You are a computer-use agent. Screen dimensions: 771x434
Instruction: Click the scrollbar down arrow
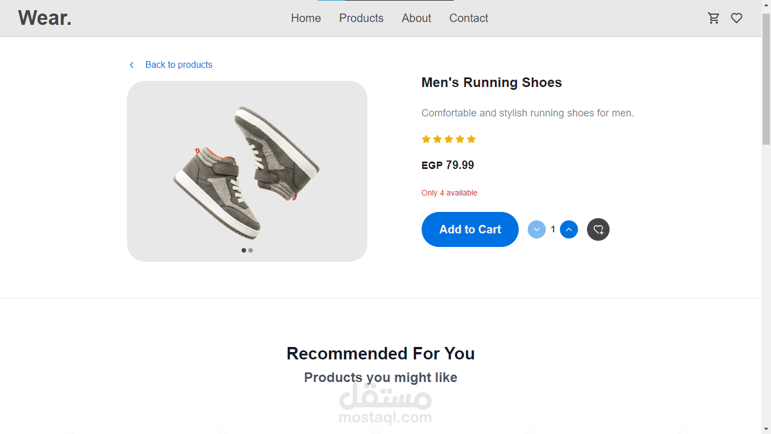pyautogui.click(x=766, y=429)
